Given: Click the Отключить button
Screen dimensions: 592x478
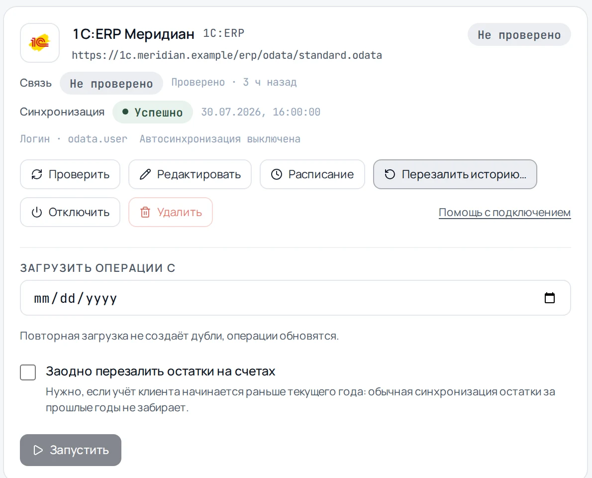Looking at the screenshot, I should coord(70,212).
